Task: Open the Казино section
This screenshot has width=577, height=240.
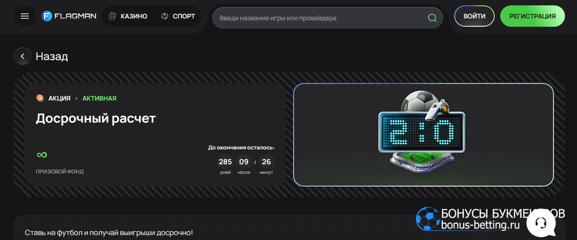Action: click(x=128, y=16)
